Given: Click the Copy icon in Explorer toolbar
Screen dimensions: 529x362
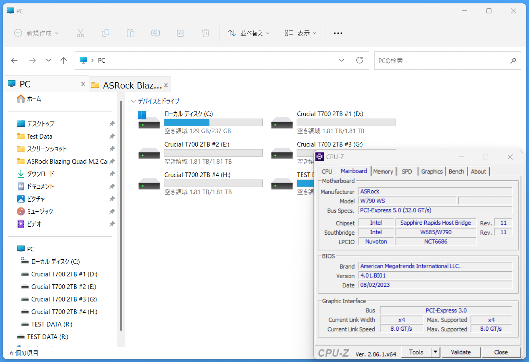Looking at the screenshot, I should coord(106,33).
